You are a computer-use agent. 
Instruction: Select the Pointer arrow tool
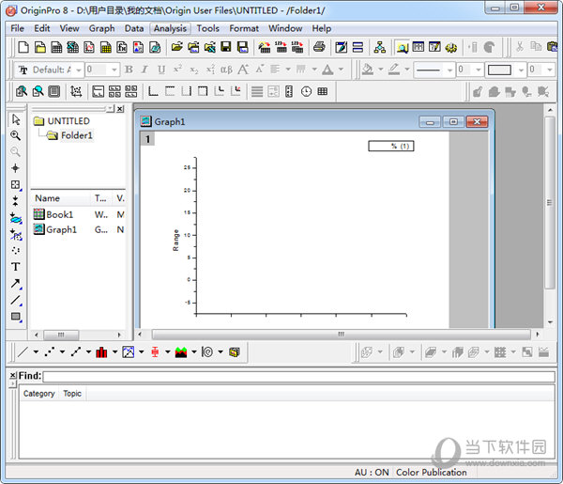coord(15,119)
